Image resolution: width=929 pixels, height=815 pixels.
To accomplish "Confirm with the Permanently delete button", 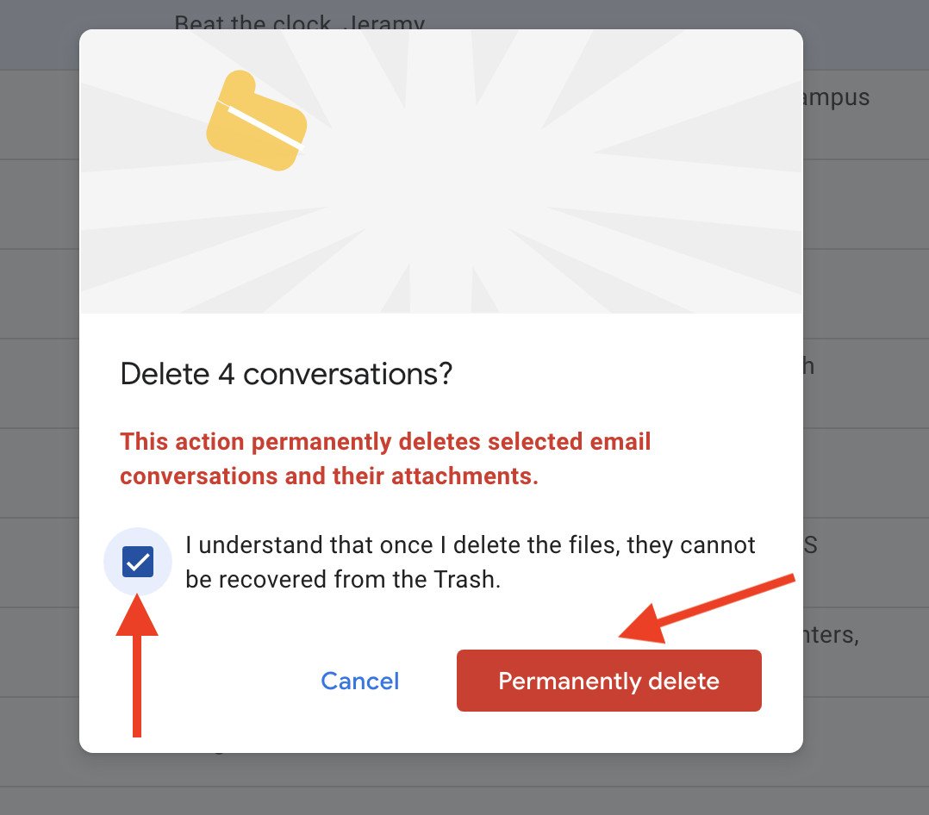I will 608,681.
